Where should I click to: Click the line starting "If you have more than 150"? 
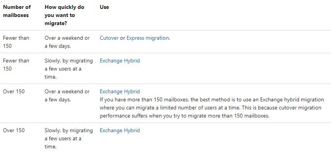pos(212,99)
